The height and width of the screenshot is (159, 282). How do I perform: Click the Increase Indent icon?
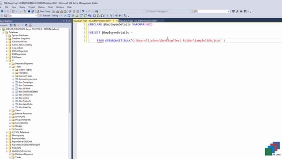[120, 16]
